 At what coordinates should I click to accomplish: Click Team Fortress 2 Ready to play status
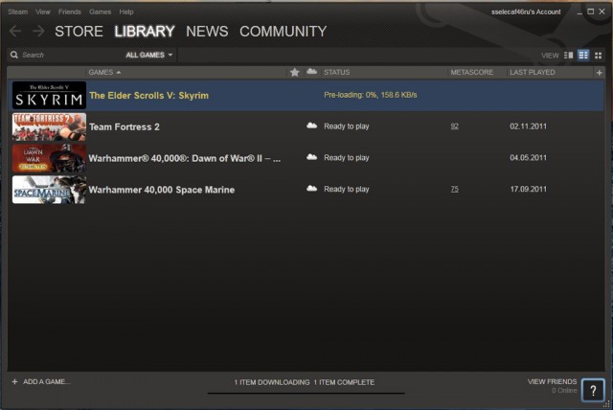pos(347,126)
